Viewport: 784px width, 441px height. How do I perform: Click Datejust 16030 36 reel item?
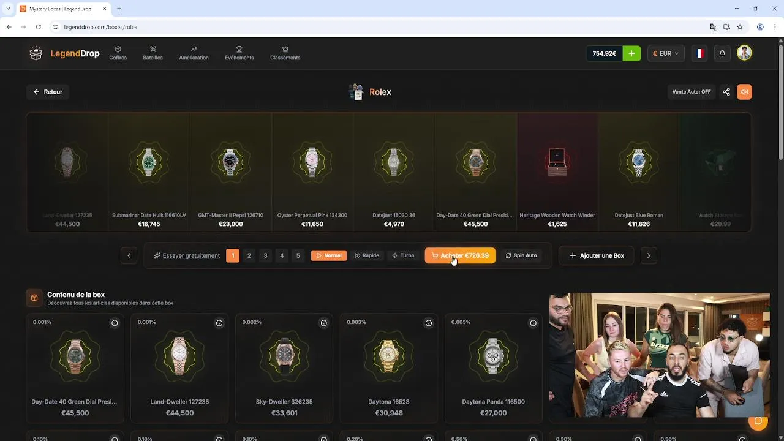pyautogui.click(x=394, y=172)
